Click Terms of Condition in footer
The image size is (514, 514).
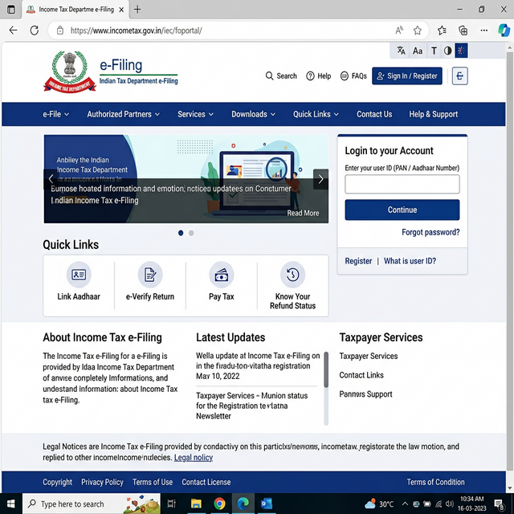click(x=435, y=482)
